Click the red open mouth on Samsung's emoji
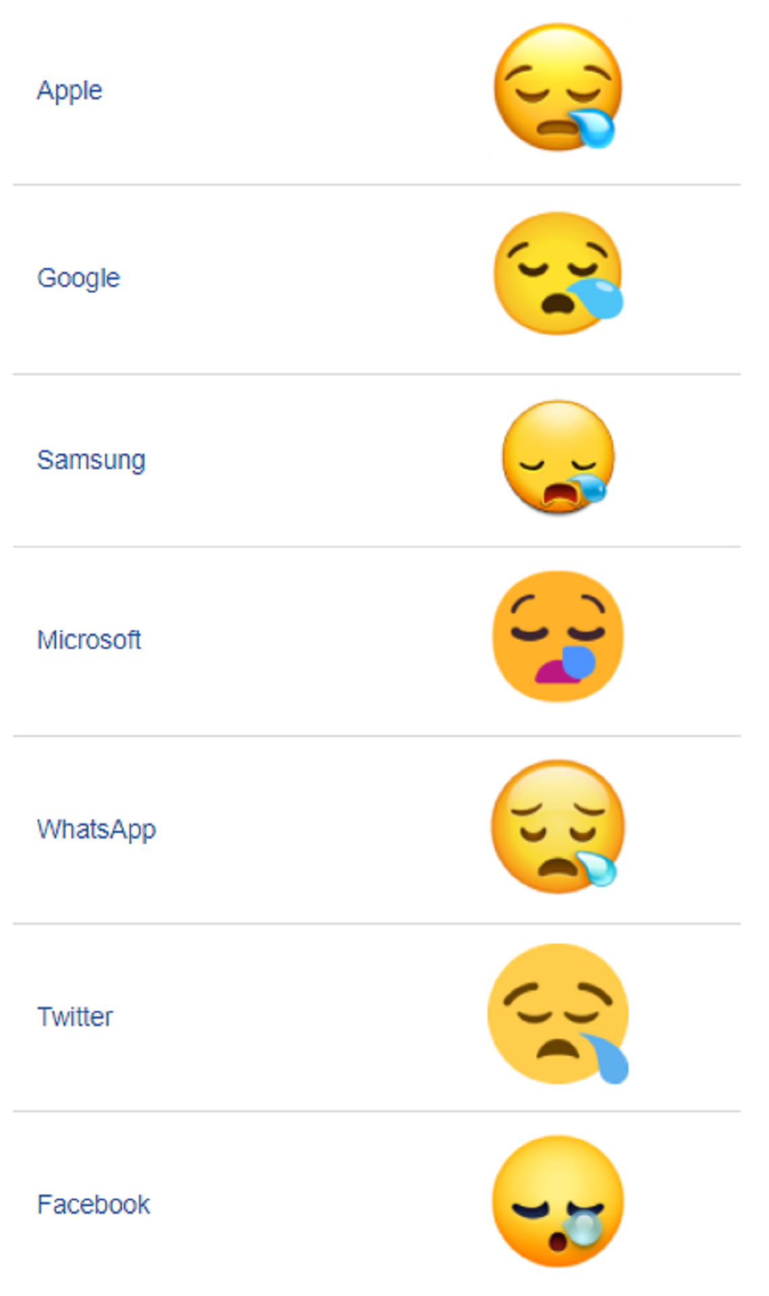This screenshot has width=769, height=1296. (x=559, y=494)
